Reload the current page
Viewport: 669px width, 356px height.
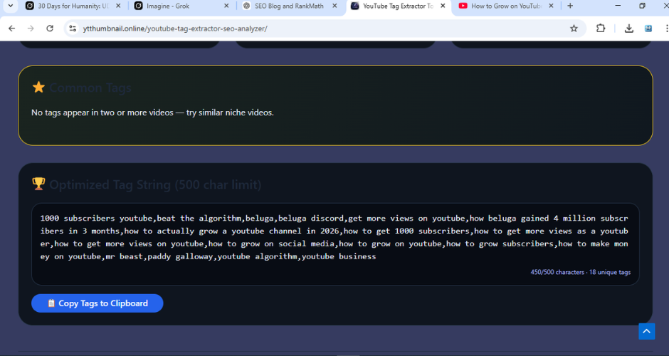(x=50, y=28)
